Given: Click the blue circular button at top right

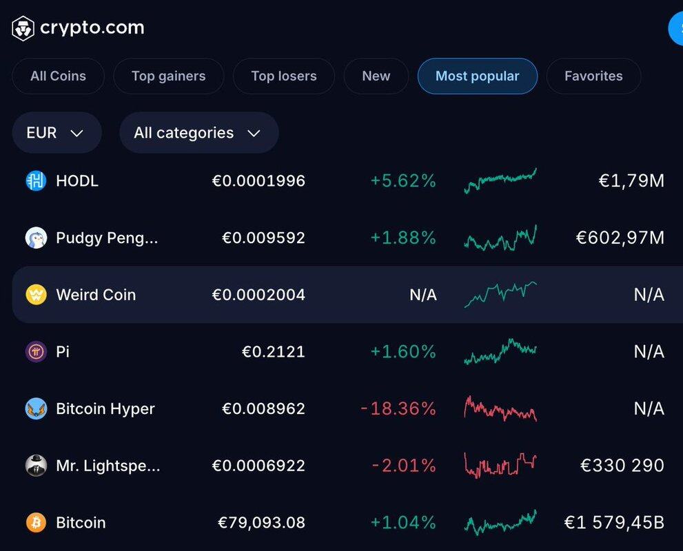Looking at the screenshot, I should pyautogui.click(x=677, y=29).
